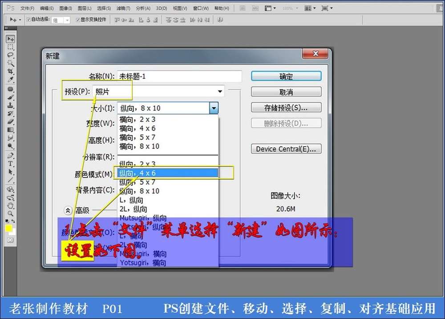Click the yellow foreground color swatch
This screenshot has width=445, height=319.
click(8, 228)
